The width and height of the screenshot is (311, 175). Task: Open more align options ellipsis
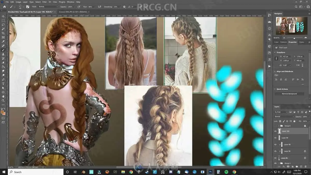[x=302, y=84]
